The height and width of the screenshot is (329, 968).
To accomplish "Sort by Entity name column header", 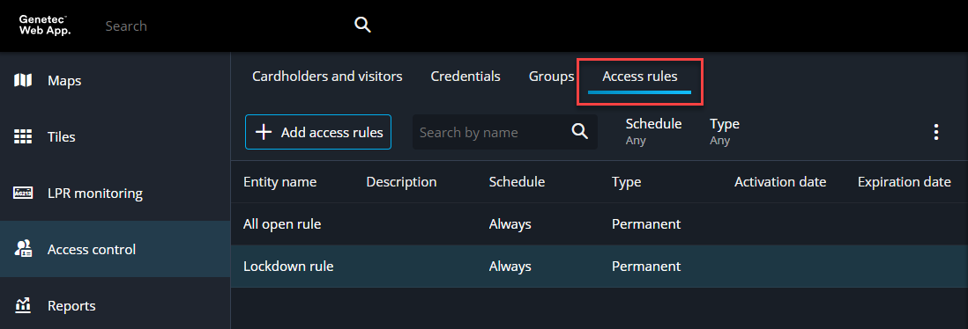I will click(279, 182).
